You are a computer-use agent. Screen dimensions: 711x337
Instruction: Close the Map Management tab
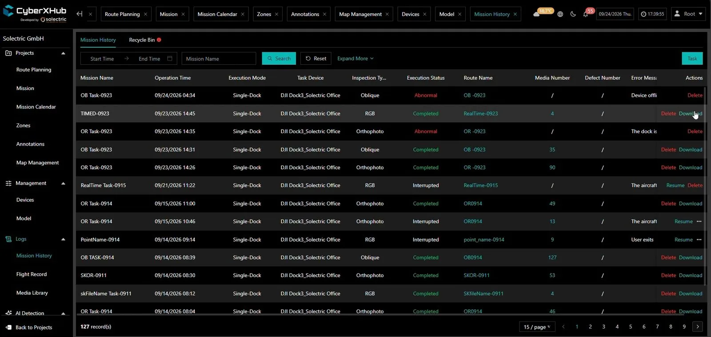(387, 14)
